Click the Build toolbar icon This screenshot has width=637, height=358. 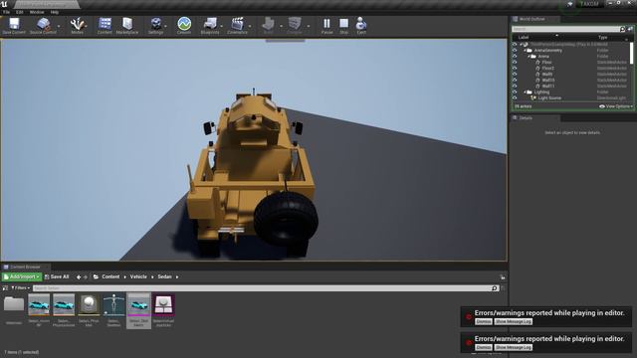[x=268, y=24]
